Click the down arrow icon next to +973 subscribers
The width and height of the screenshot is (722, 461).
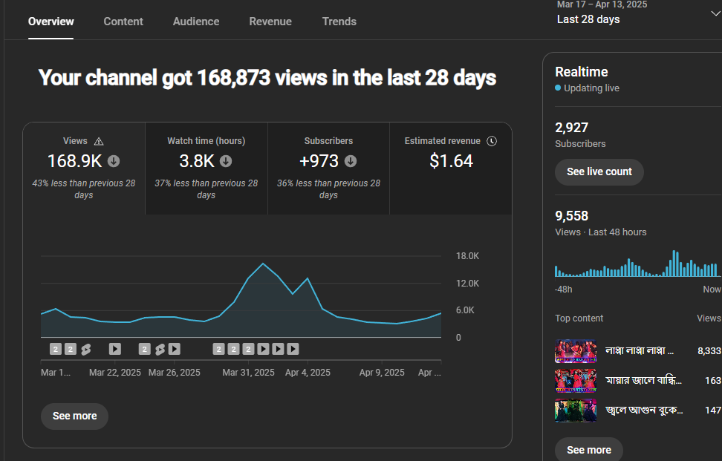tap(351, 161)
